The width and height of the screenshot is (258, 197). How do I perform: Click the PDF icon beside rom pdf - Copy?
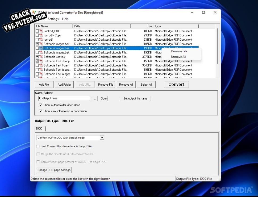click(x=41, y=35)
